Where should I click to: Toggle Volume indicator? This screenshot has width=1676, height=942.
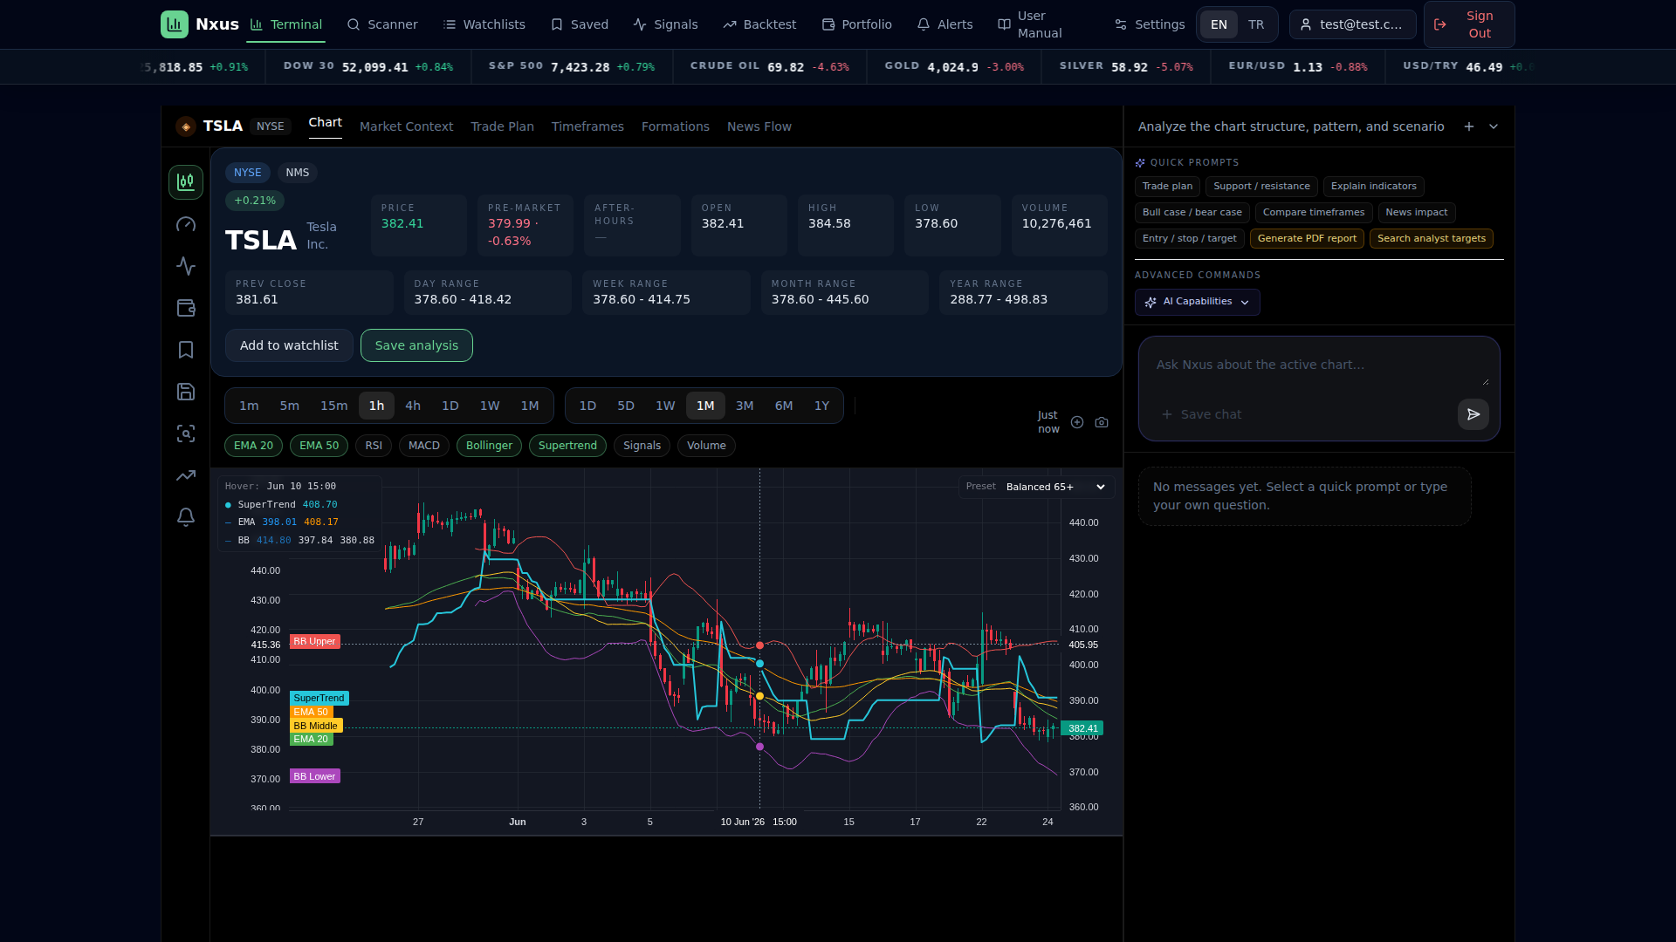point(706,446)
